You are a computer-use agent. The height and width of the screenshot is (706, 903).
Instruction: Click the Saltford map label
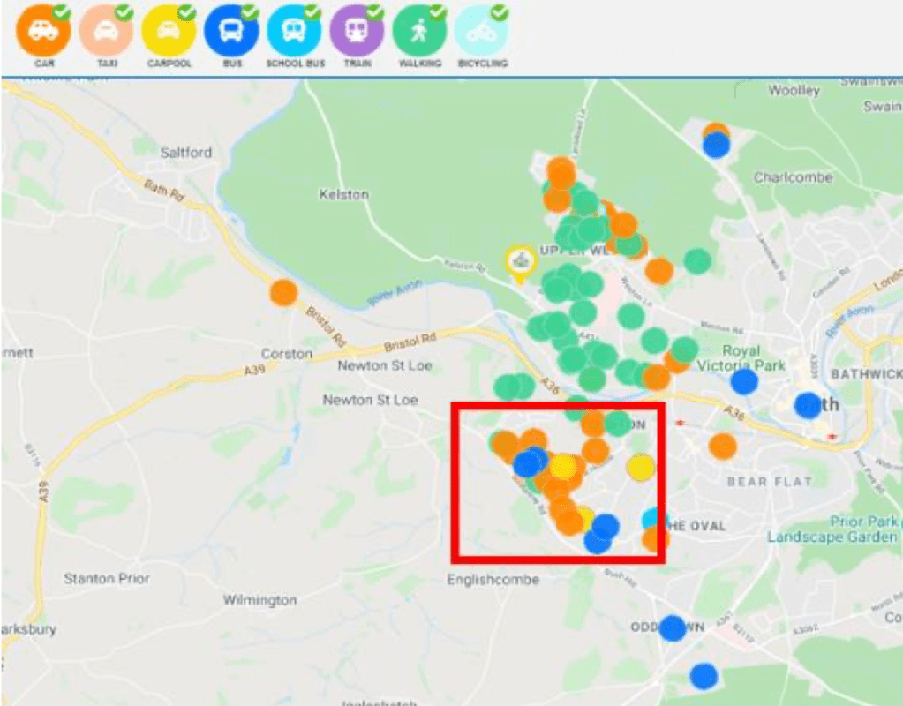(186, 153)
